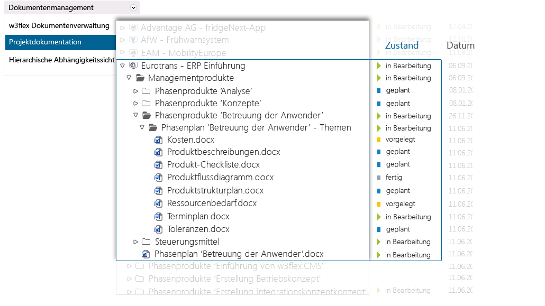
Task: Click the open folder icon for Managementprodukte
Action: point(140,78)
